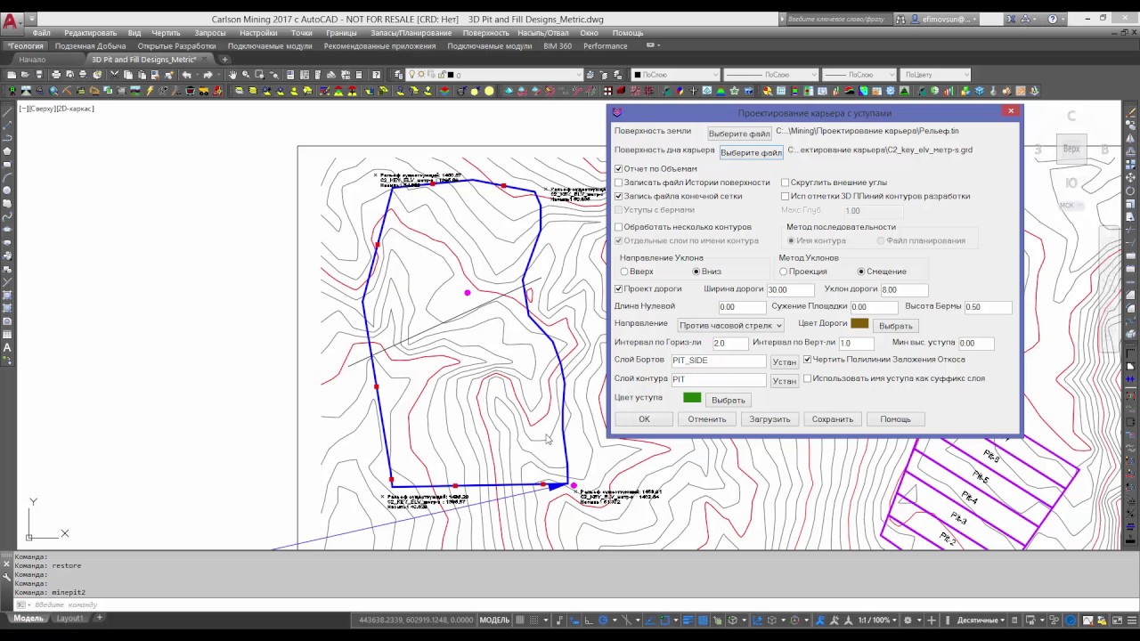Click the 'Ширина дороги' input field
This screenshot has width=1140, height=641.
tap(790, 289)
